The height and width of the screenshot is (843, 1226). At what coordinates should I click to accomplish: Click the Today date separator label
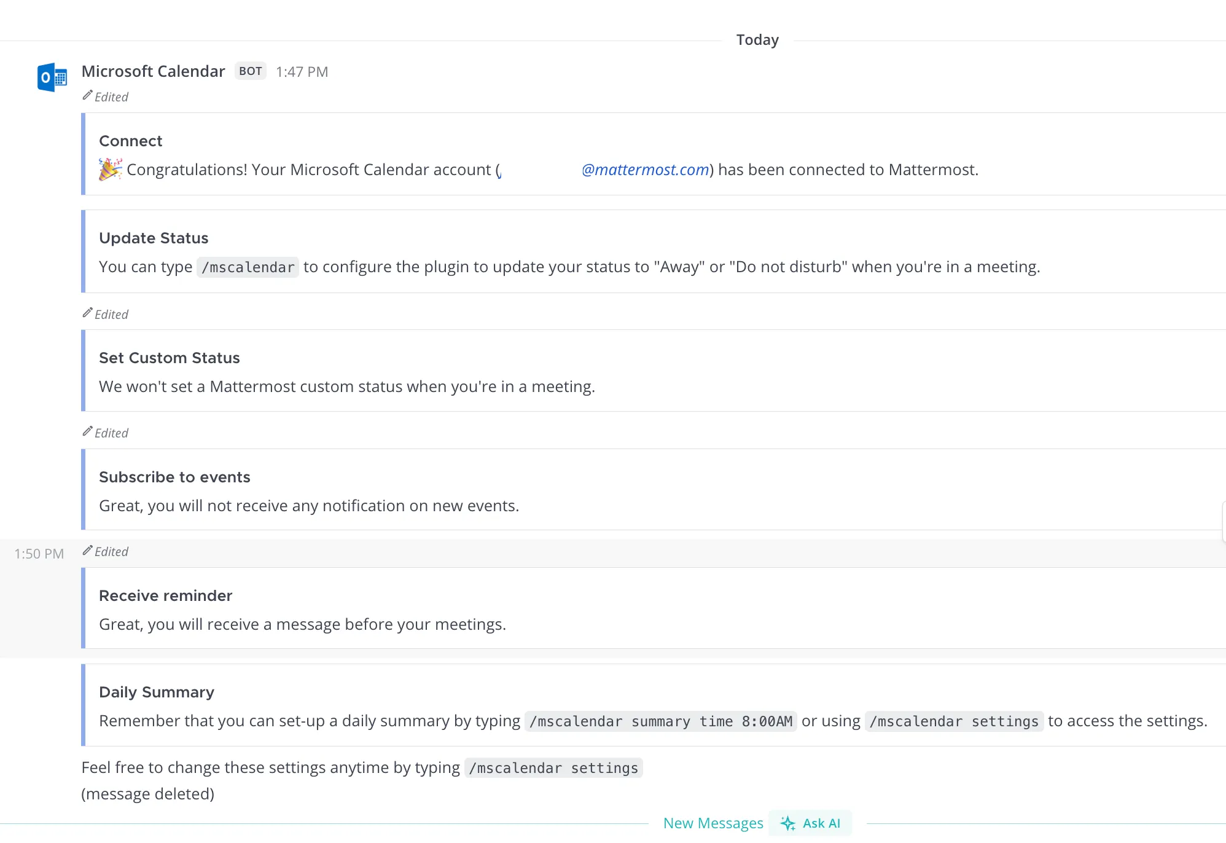[x=757, y=40]
